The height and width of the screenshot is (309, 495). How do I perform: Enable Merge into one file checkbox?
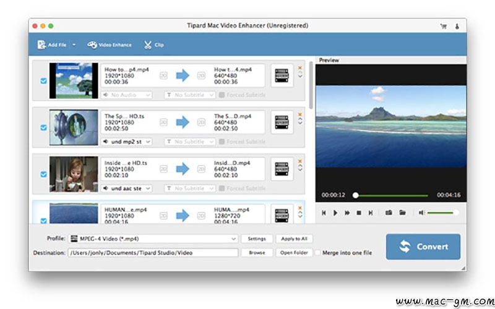(317, 253)
